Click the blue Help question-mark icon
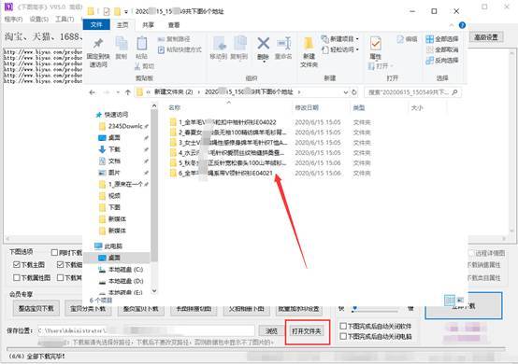Screen dimensions: 518x364 click(462, 25)
